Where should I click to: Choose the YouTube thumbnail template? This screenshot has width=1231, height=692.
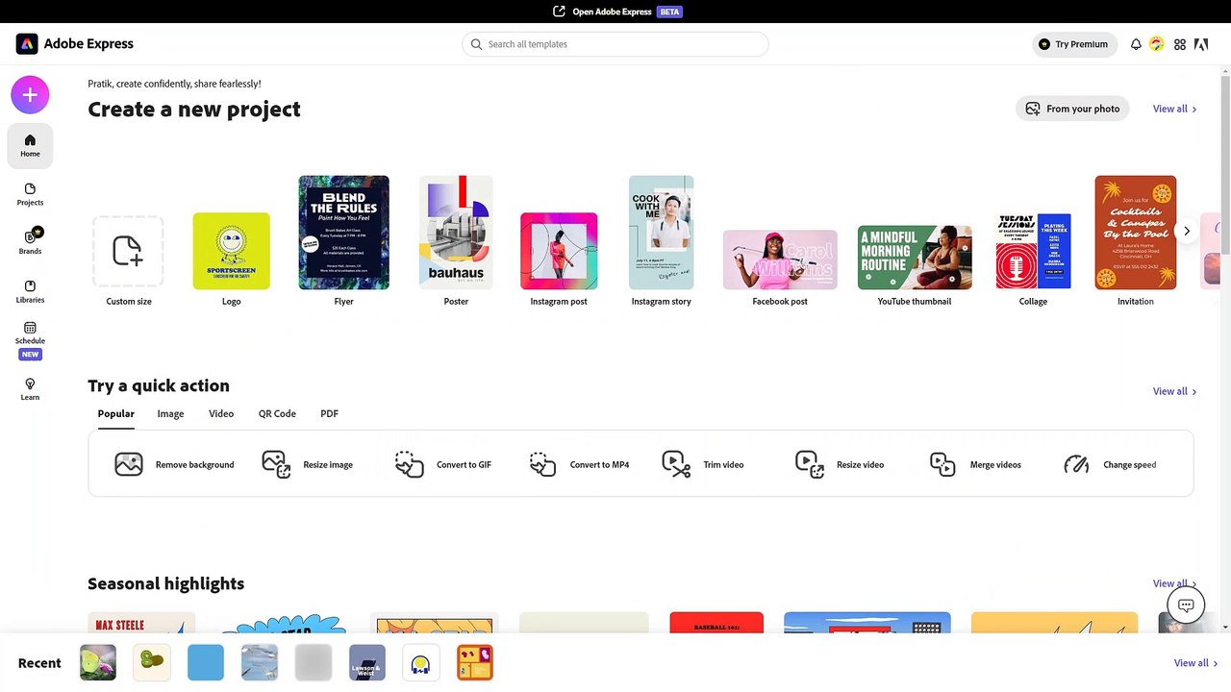pos(915,258)
